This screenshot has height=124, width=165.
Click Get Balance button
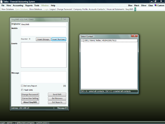[x=57, y=98]
